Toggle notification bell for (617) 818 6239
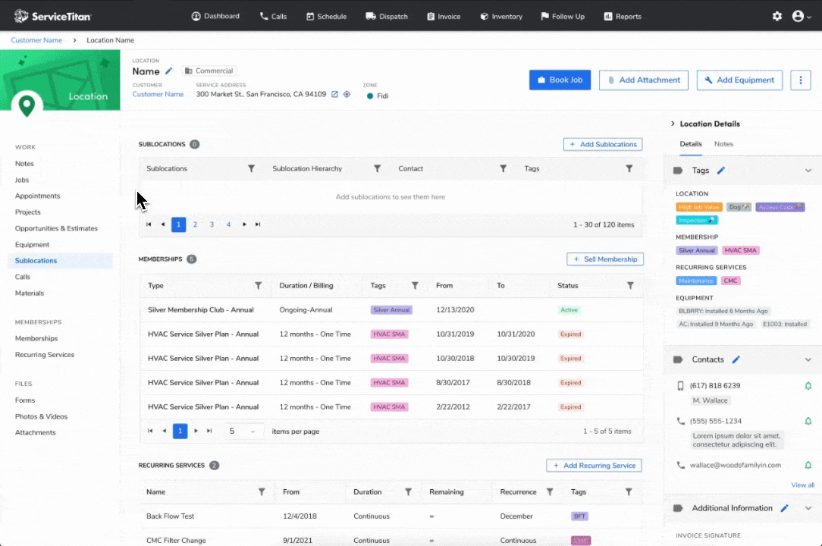The image size is (822, 546). click(x=808, y=385)
